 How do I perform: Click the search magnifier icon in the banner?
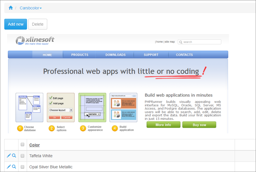pos(181,42)
